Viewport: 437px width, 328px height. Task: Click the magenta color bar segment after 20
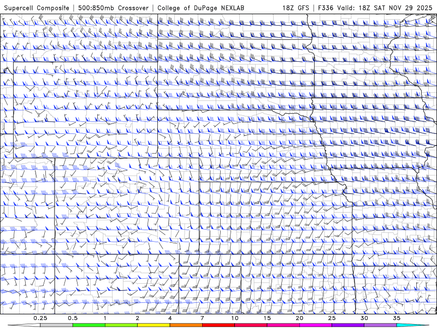pyautogui.click(x=316, y=325)
